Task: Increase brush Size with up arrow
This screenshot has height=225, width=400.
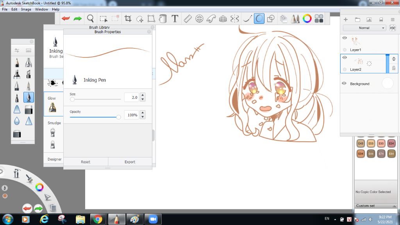Action: point(143,95)
